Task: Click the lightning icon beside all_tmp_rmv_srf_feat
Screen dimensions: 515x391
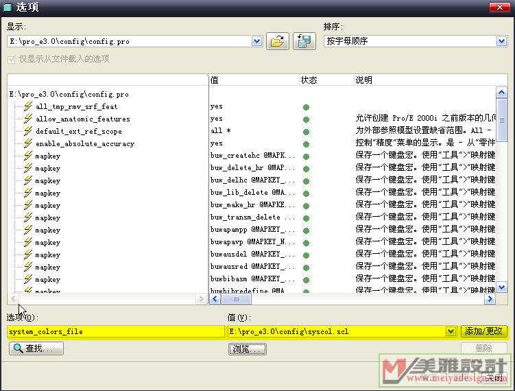Action: click(x=28, y=106)
